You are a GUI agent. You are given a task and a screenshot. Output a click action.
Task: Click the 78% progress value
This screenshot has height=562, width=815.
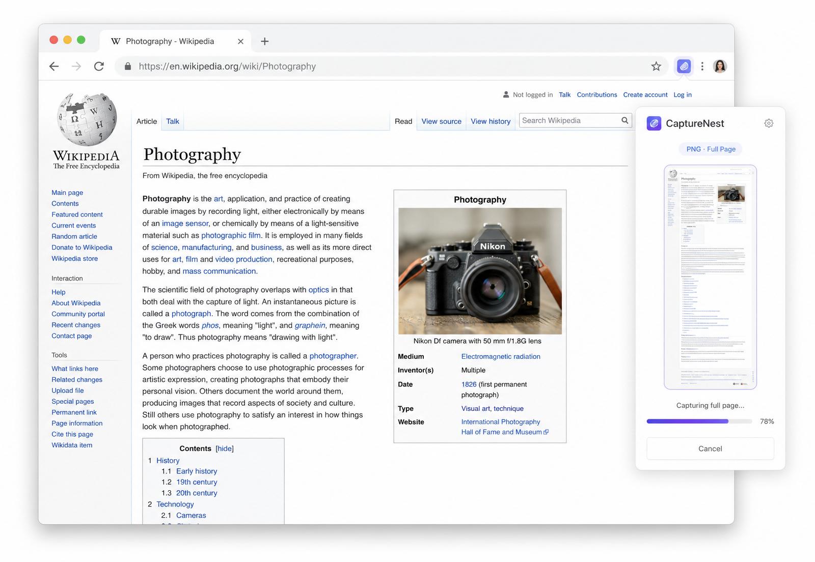(767, 422)
